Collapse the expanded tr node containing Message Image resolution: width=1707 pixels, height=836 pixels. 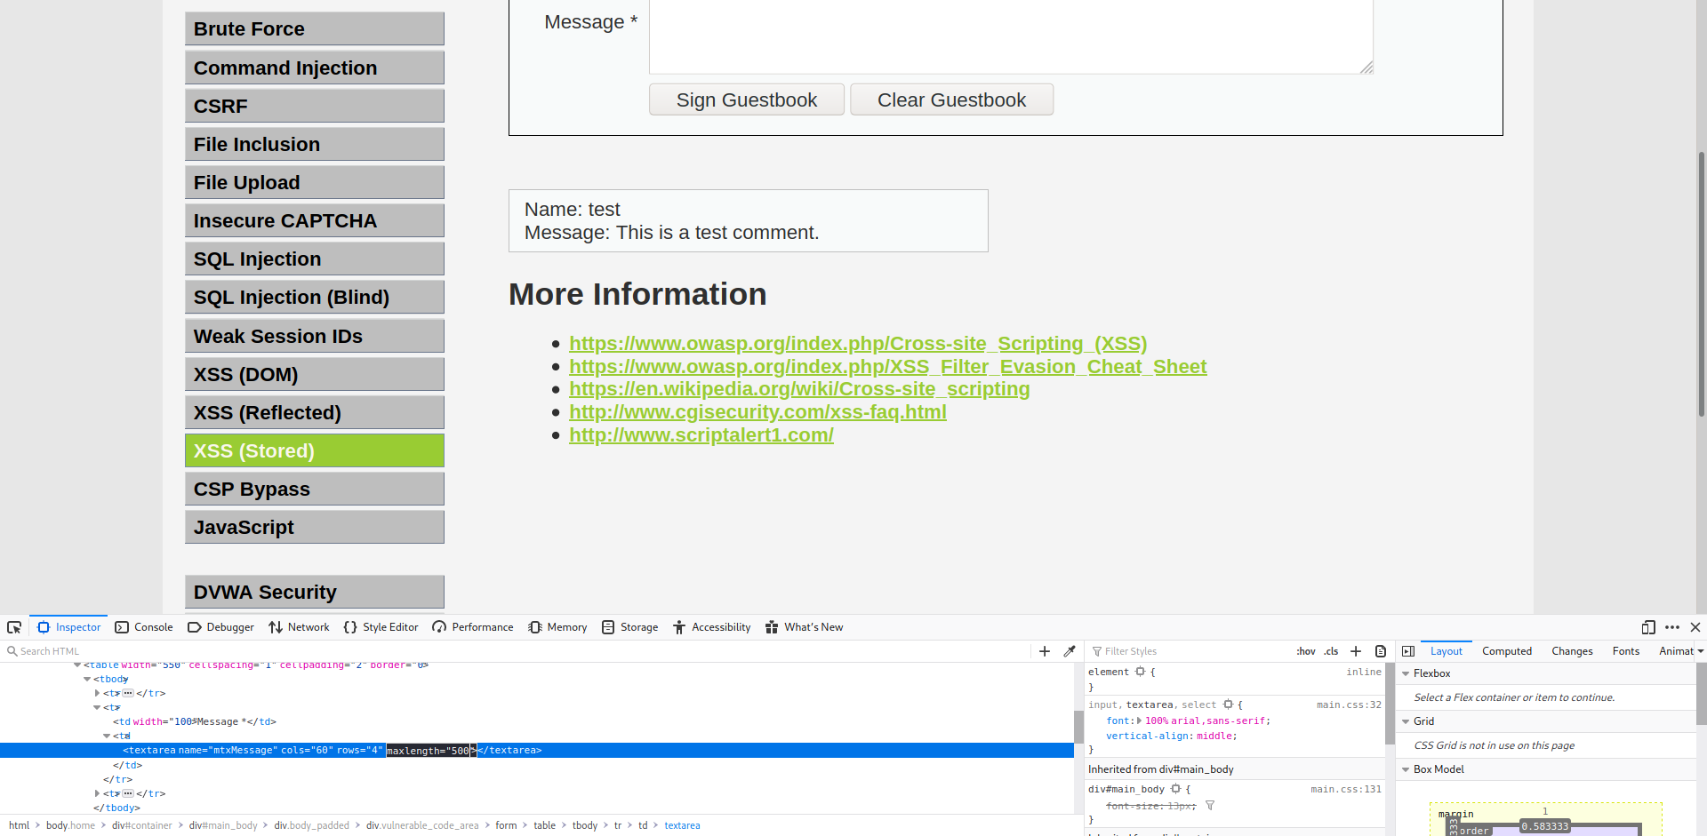click(x=97, y=707)
